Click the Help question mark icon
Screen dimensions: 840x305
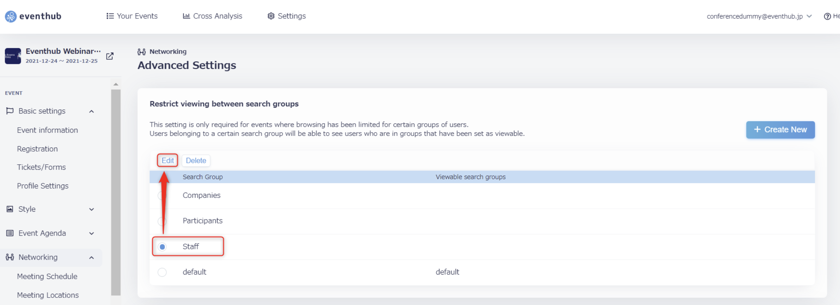tap(827, 16)
